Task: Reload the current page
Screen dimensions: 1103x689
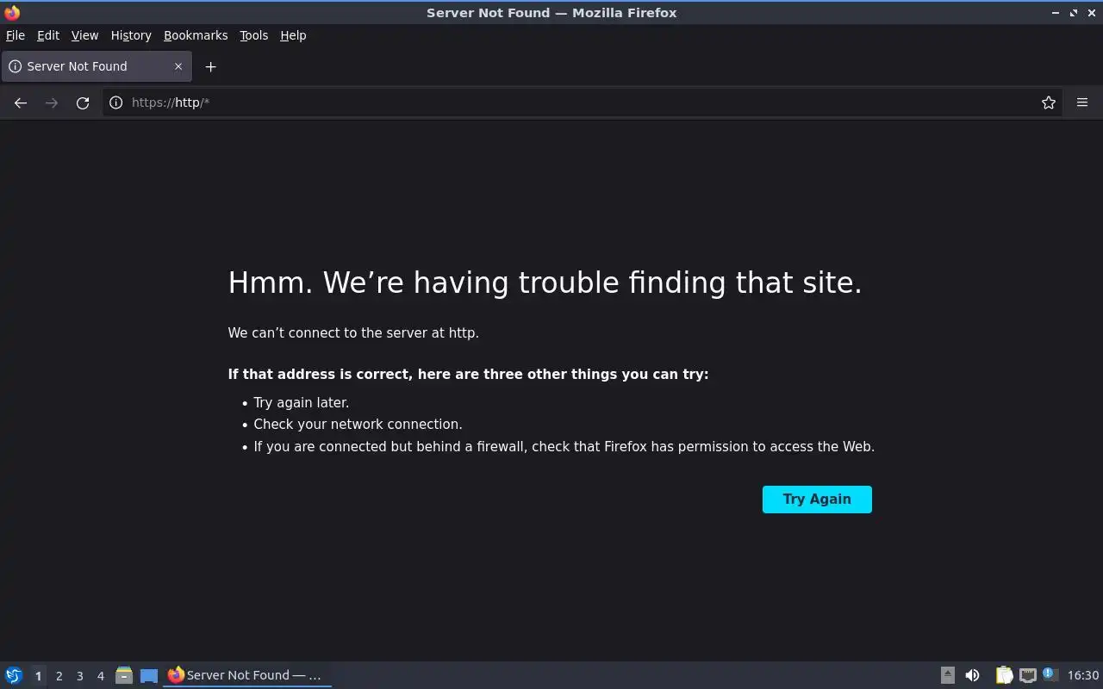Action: click(x=83, y=102)
